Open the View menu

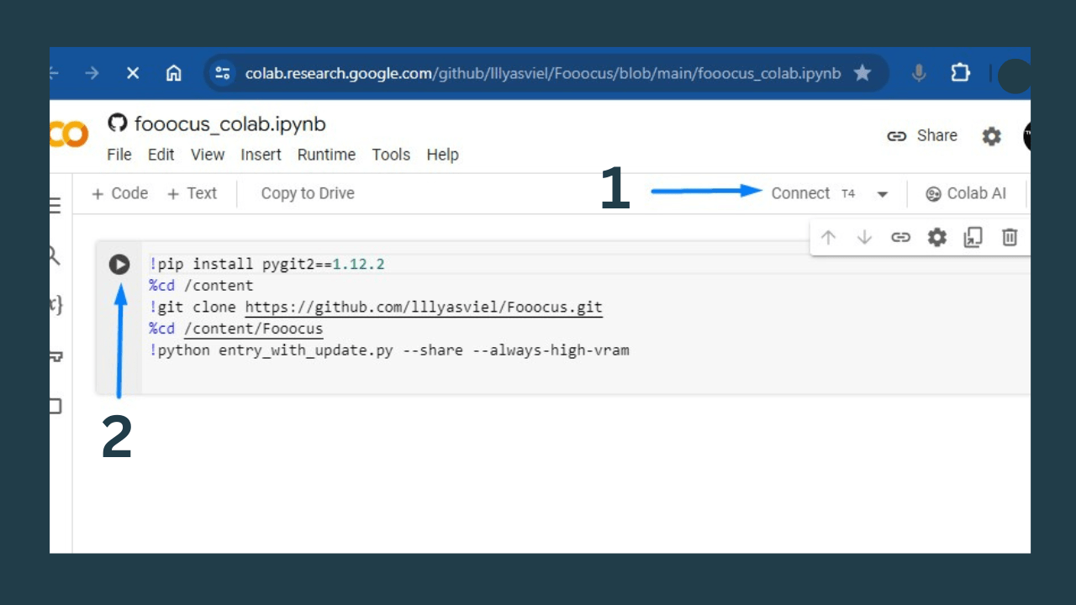click(208, 155)
